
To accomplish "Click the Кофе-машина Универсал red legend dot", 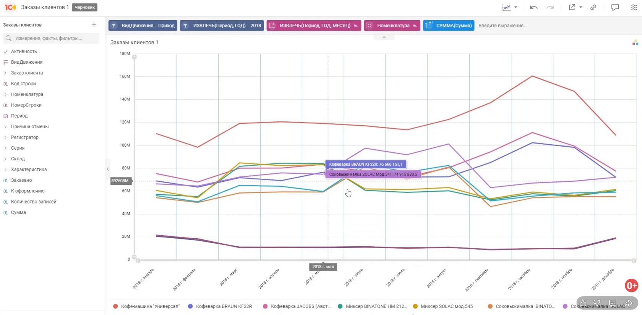I will (115, 306).
